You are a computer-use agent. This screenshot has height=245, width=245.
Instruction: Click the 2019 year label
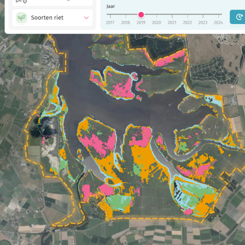point(141,23)
